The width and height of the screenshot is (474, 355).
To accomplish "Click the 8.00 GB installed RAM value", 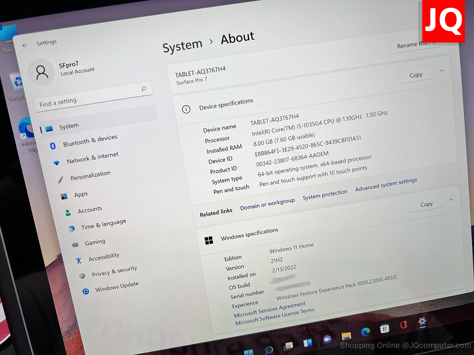I will pyautogui.click(x=284, y=139).
